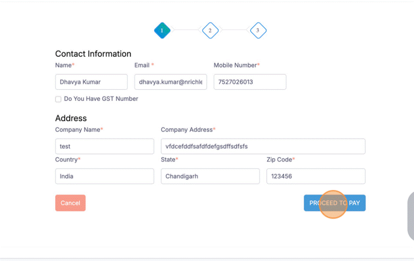Image resolution: width=414 pixels, height=261 pixels.
Task: Go to step 2 diamond in progress tracker
Action: tap(210, 31)
